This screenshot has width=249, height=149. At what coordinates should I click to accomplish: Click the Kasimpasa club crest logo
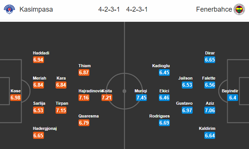[9, 9]
